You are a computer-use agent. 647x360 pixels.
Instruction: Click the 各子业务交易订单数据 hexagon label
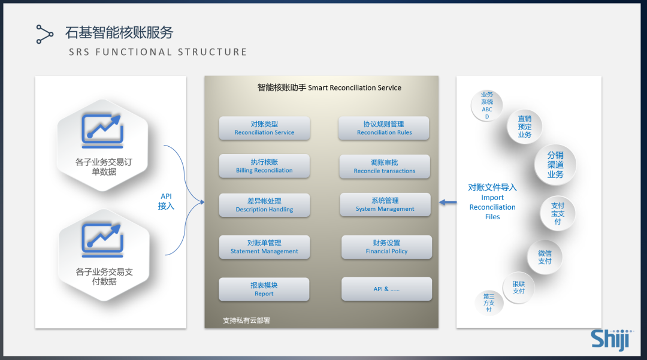coord(104,167)
